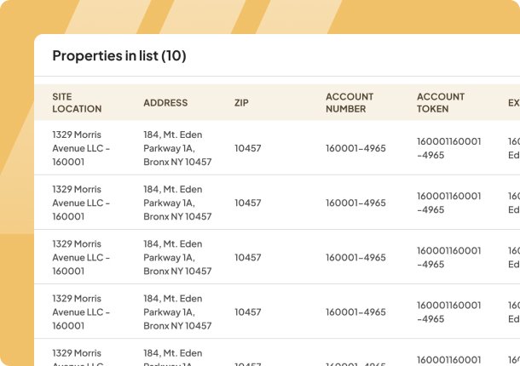520x366 pixels.
Task: Open fourth row's 184, Mt. Eden Parkway address
Action: coord(177,312)
